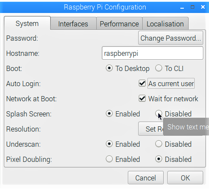Select the System tab
This screenshot has height=190, width=209.
tap(27, 23)
